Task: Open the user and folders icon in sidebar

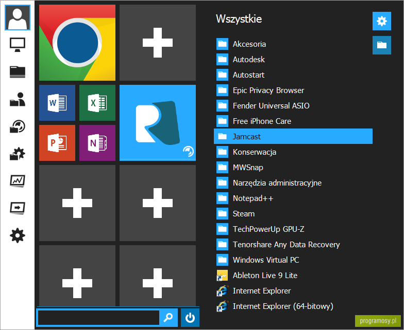Action: [x=18, y=99]
